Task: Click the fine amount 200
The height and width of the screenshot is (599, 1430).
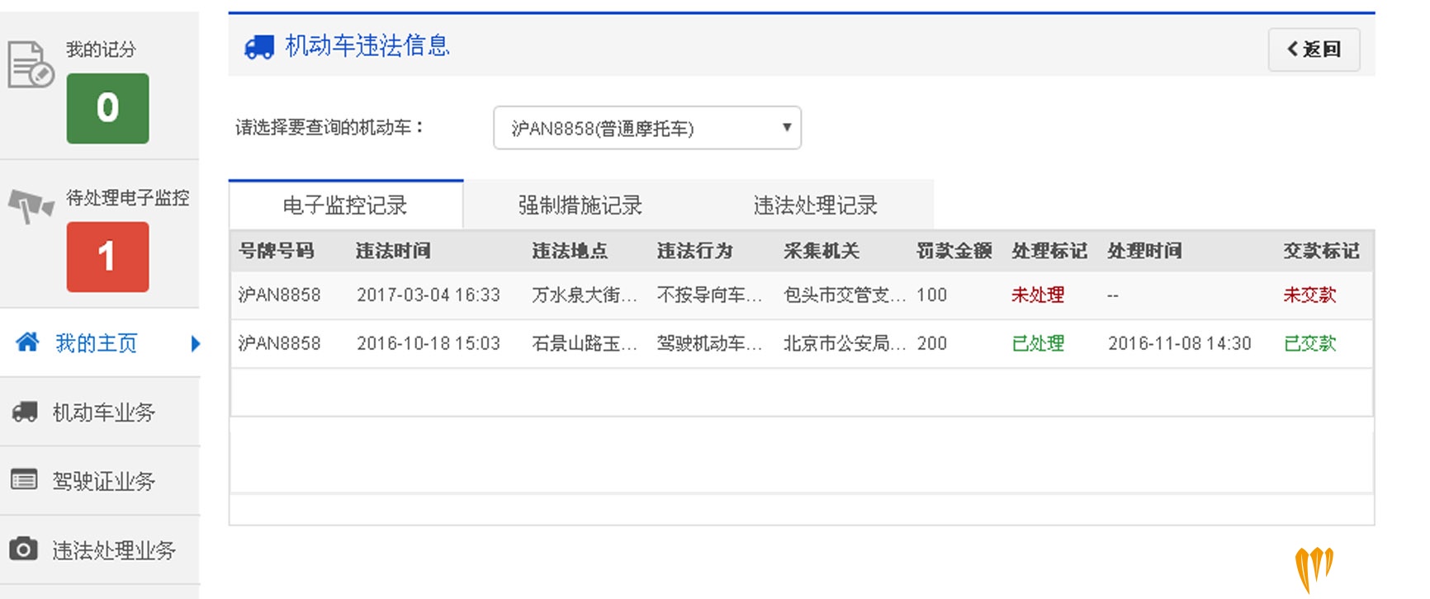Action: 932,343
